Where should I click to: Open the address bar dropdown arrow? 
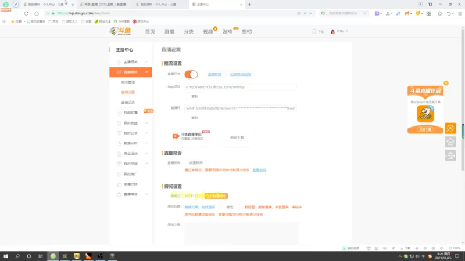pos(310,13)
